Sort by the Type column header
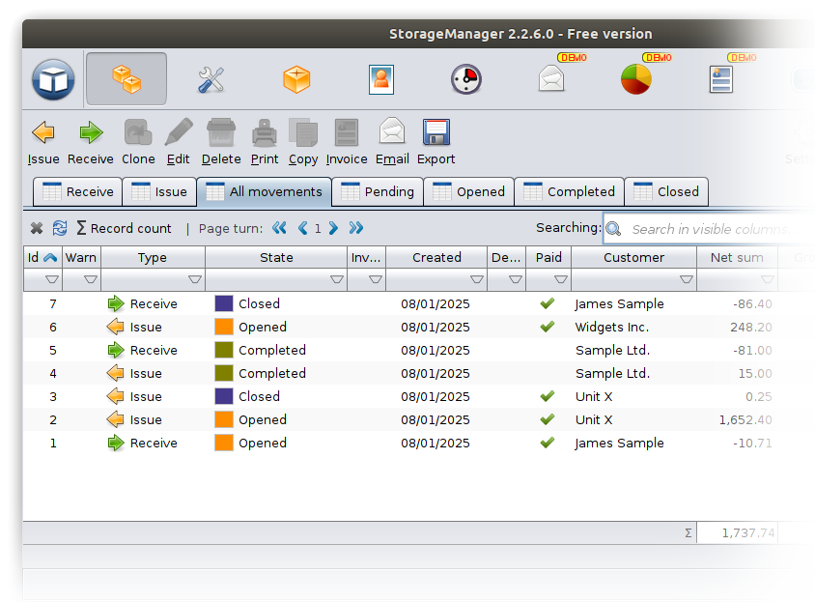The width and height of the screenshot is (815, 602). tap(153, 257)
